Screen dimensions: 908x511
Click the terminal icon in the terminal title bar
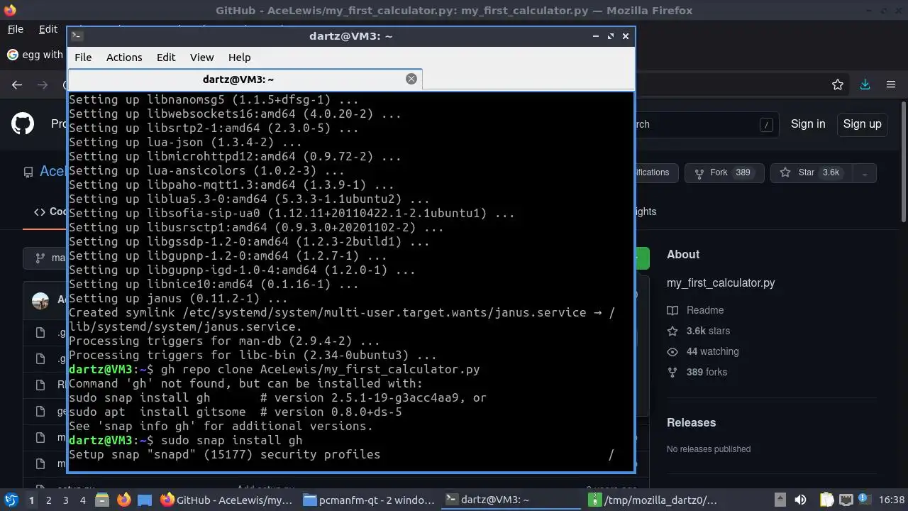(x=77, y=36)
